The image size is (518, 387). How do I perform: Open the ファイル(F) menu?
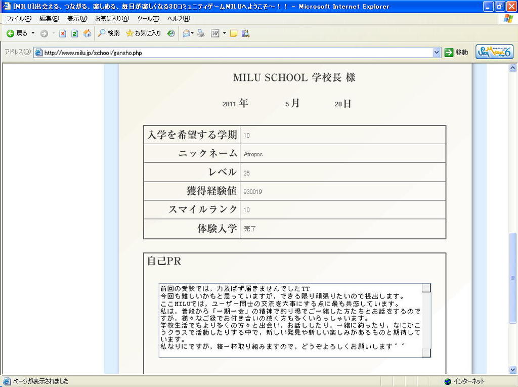pos(19,19)
